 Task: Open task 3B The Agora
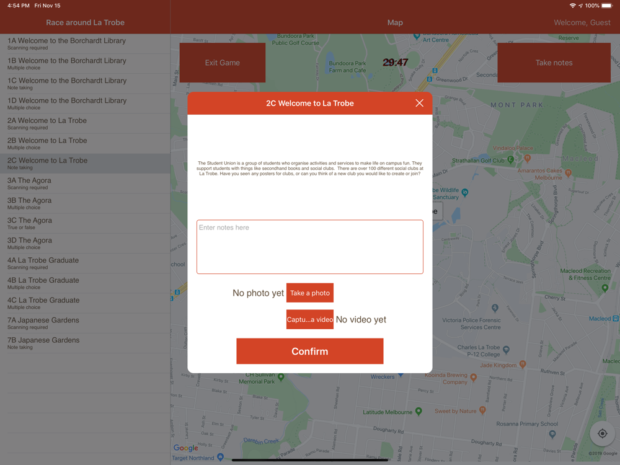(x=85, y=203)
